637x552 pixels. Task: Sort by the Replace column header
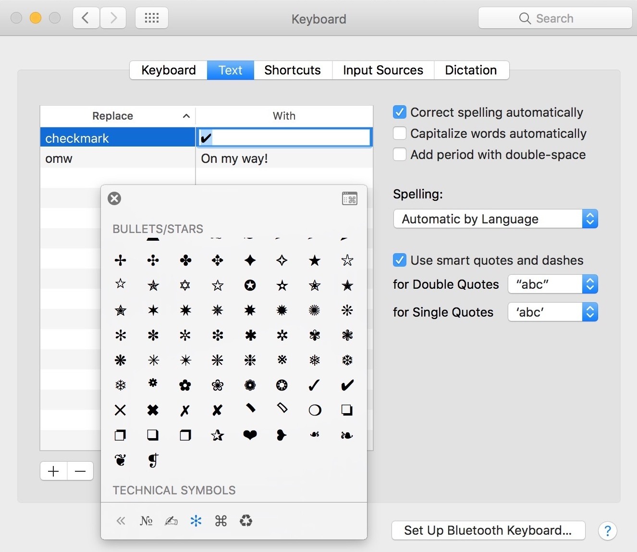pos(118,116)
